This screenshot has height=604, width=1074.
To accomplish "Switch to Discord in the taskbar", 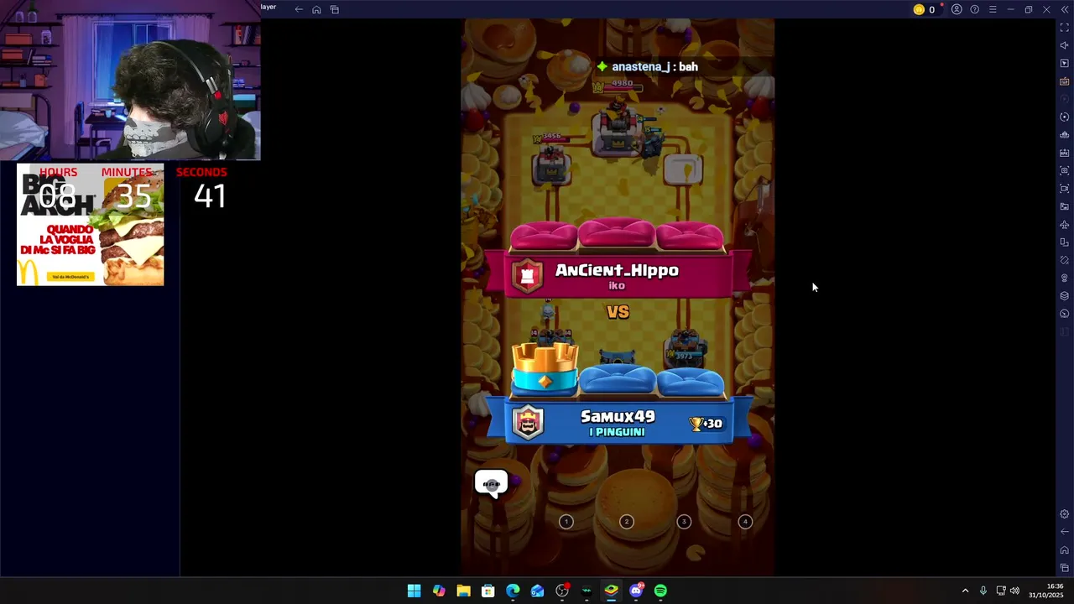I will click(636, 591).
